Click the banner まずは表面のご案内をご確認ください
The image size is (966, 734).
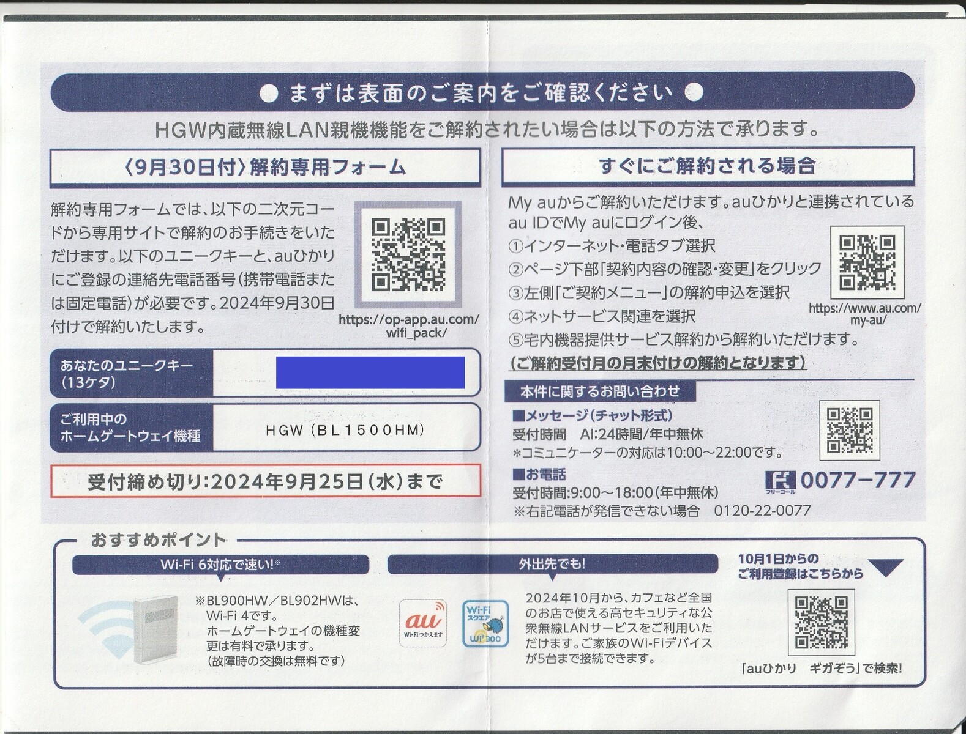482,93
